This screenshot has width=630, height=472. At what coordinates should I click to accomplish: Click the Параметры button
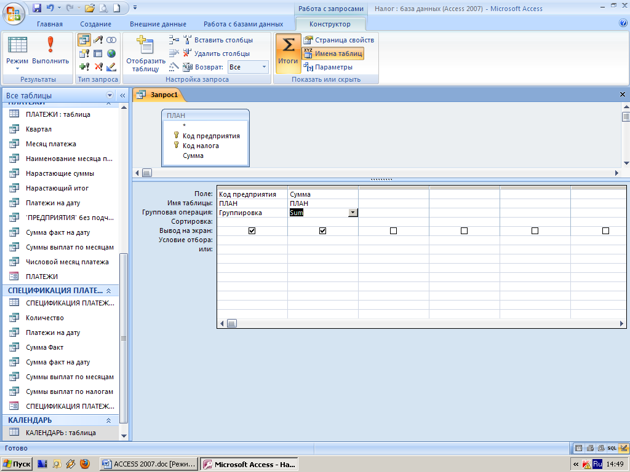(328, 67)
